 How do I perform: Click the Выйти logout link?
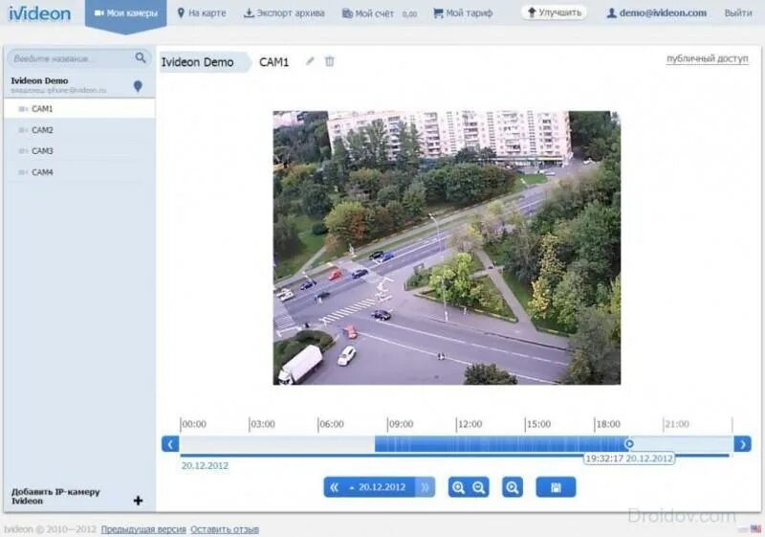(x=737, y=13)
